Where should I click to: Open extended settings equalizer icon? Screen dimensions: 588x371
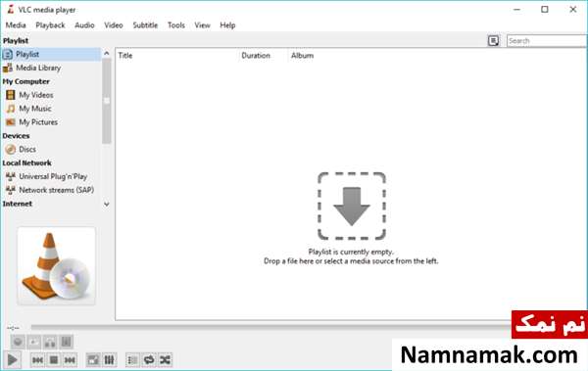109,360
